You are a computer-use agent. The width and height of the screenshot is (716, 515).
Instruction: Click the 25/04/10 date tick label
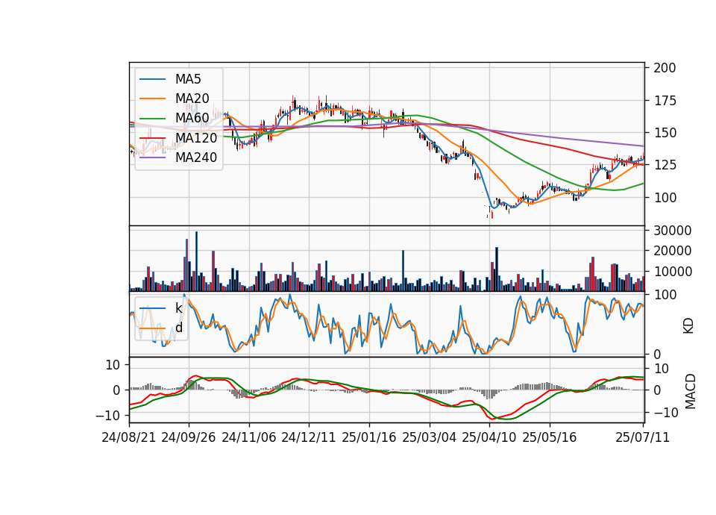[x=489, y=437]
